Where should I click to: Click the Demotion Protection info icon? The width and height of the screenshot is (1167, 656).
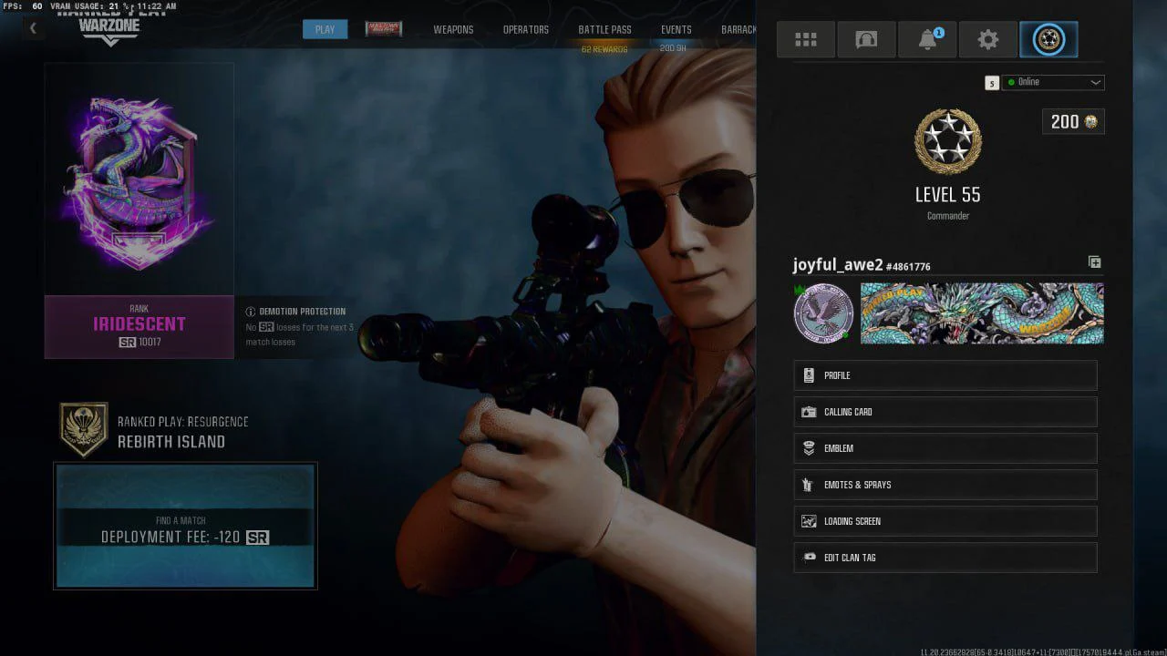251,312
